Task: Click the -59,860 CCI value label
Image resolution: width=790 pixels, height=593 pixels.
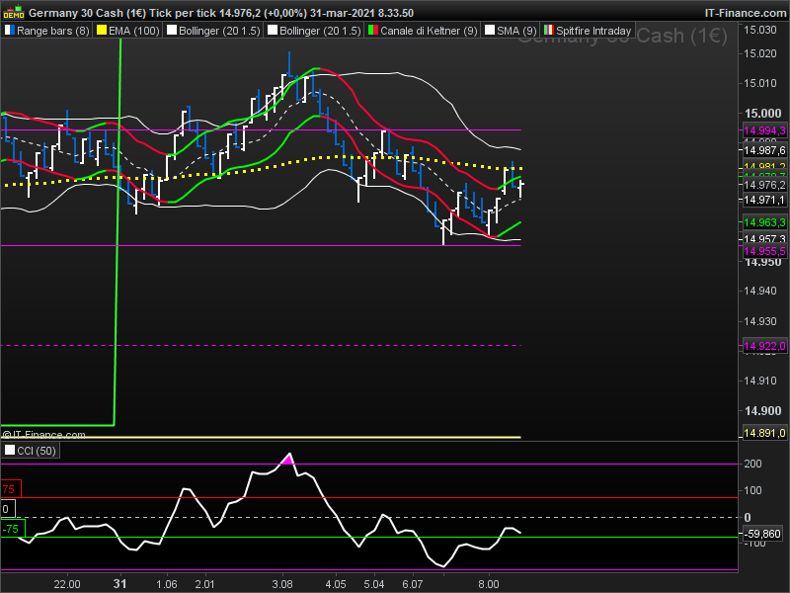Action: coord(762,534)
